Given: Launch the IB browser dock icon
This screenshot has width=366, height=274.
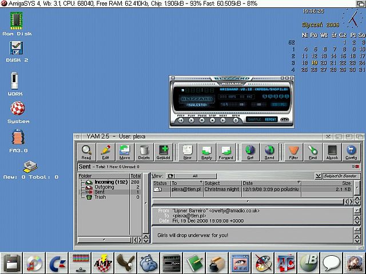Looking at the screenshot, I should tap(309, 264).
